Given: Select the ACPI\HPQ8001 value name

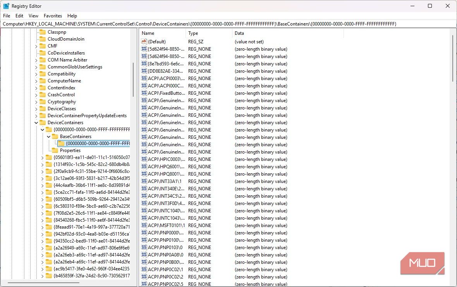Looking at the screenshot, I should point(166,174).
